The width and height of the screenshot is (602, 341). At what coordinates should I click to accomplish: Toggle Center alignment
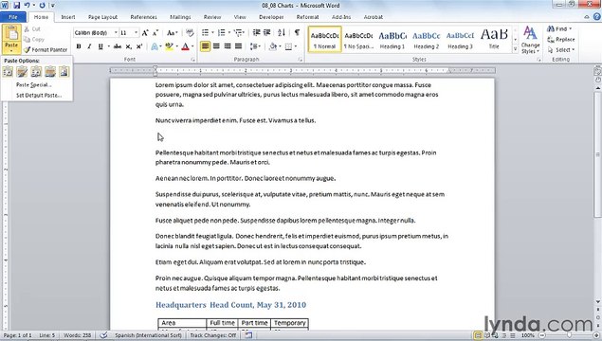[216, 46]
